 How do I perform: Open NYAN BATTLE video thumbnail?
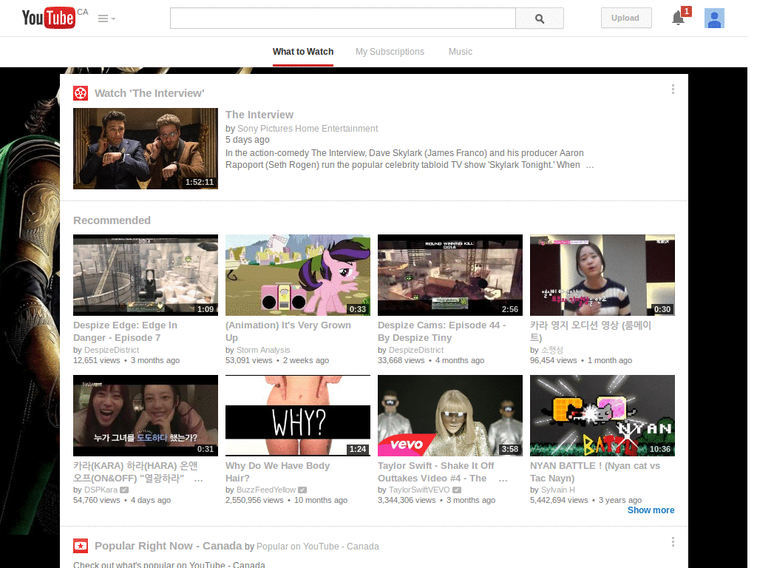pos(602,416)
